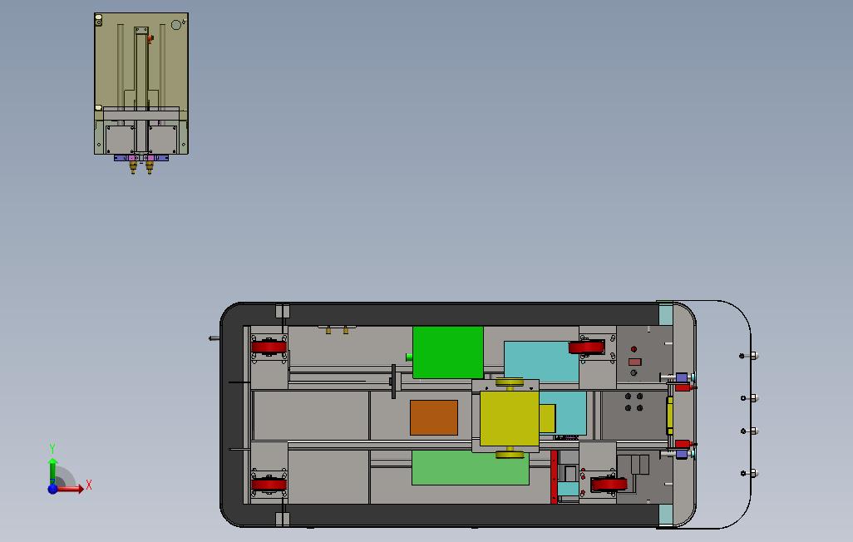Click the 'X' label on the axis triad

[89, 485]
